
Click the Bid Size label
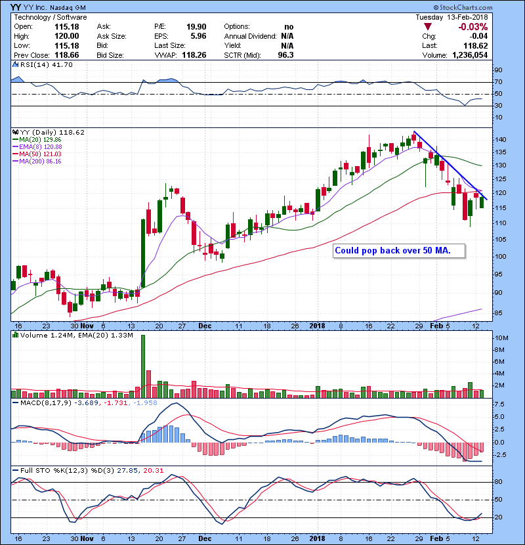point(110,55)
